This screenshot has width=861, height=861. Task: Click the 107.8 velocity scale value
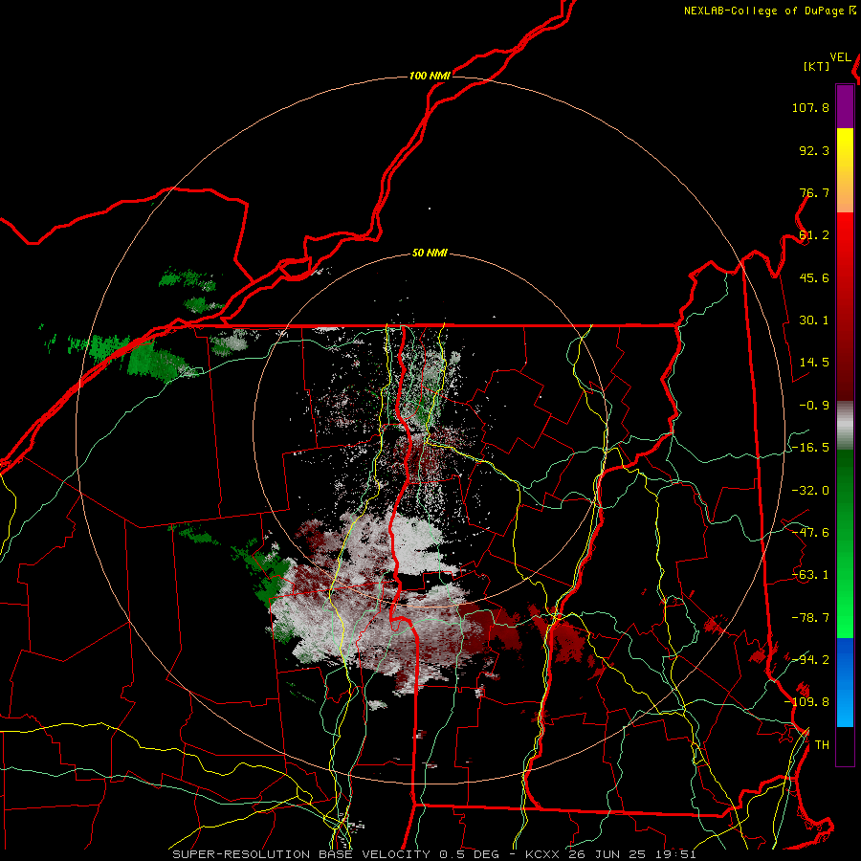(x=810, y=107)
